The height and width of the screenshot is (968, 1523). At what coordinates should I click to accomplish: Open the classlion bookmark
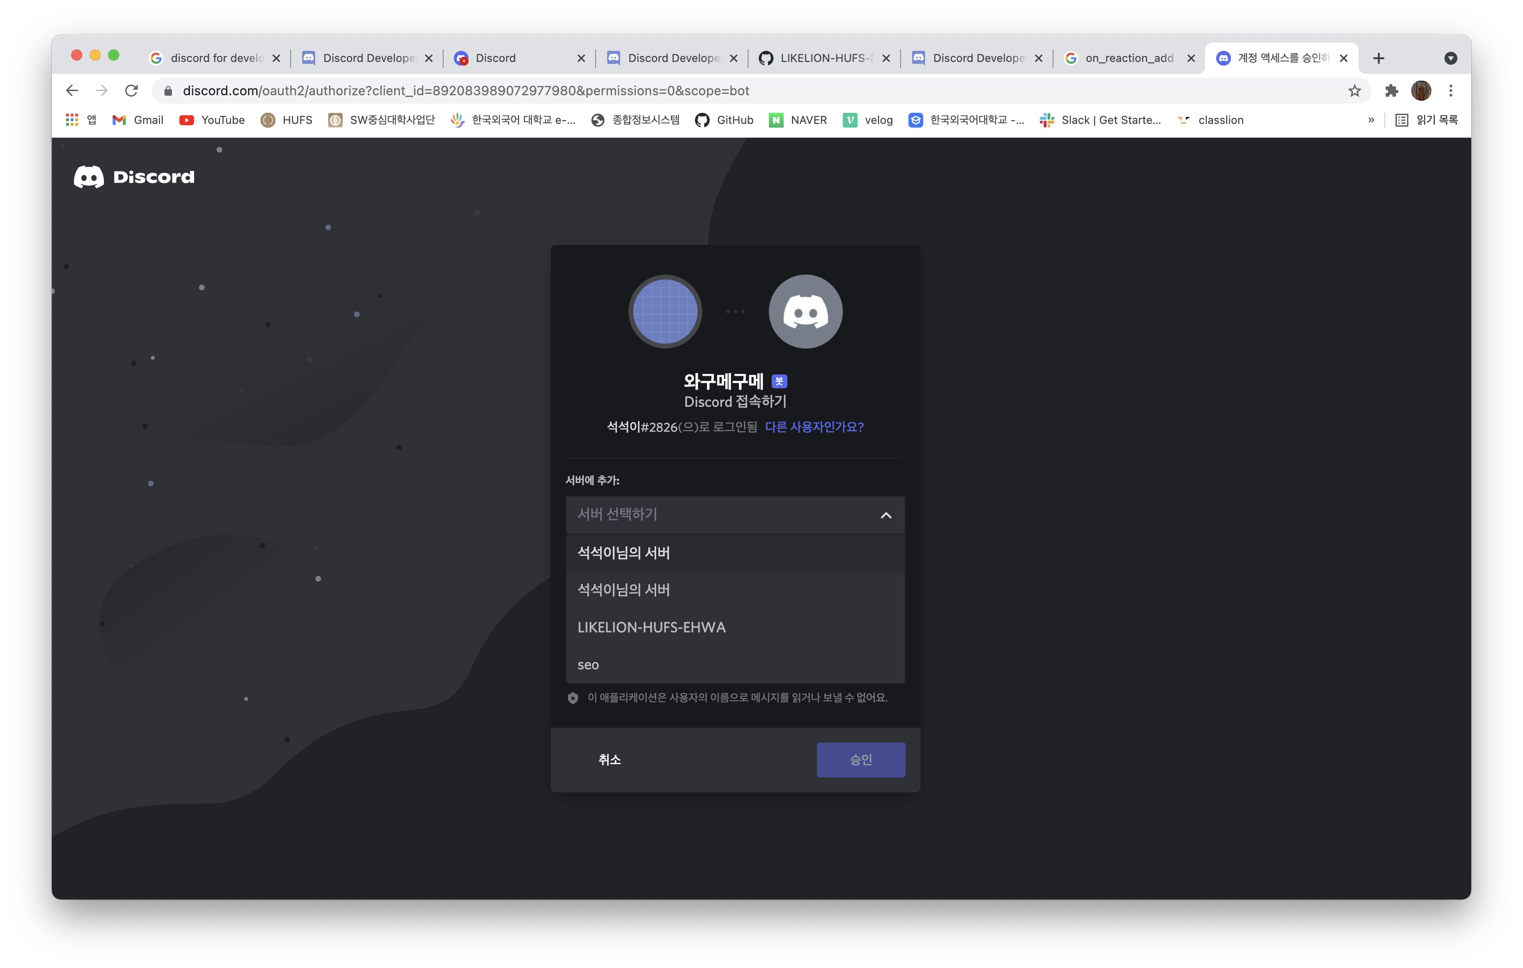1210,120
